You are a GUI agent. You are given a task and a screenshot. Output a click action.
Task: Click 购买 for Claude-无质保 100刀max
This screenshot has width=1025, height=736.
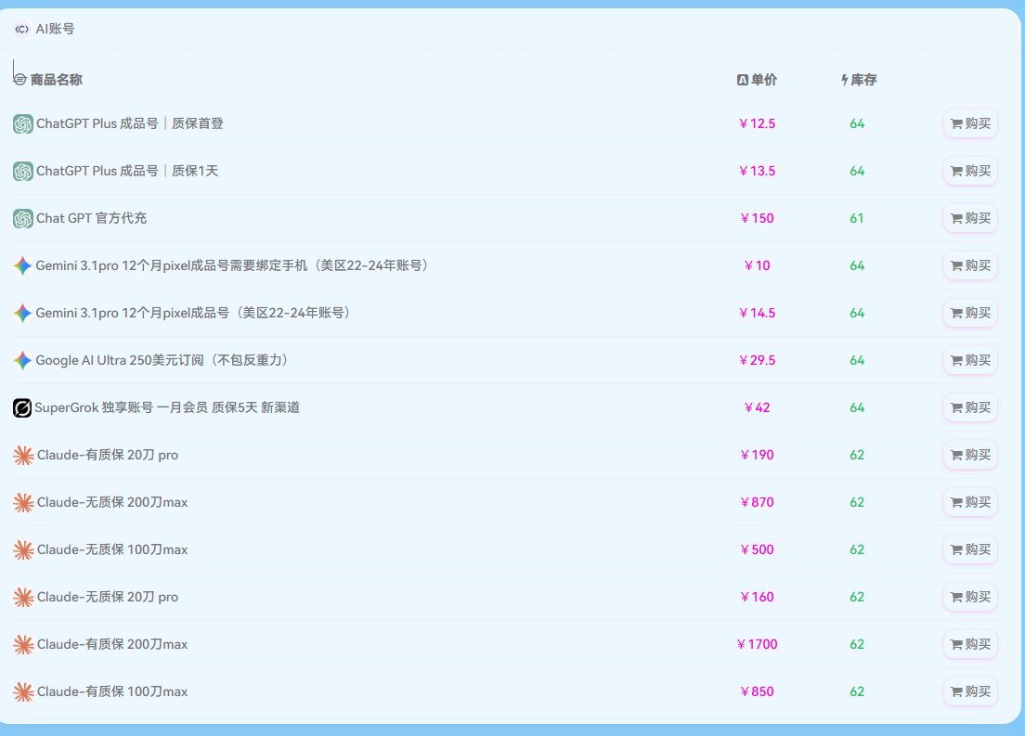[x=970, y=549]
